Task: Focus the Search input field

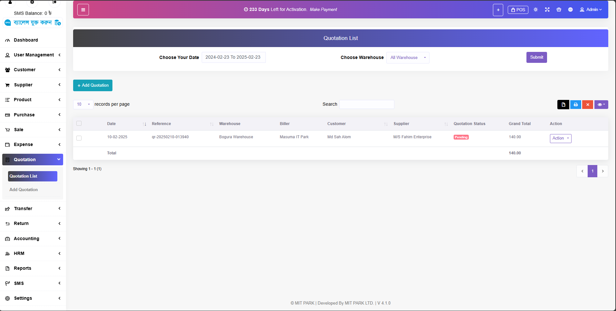Action: (x=366, y=104)
